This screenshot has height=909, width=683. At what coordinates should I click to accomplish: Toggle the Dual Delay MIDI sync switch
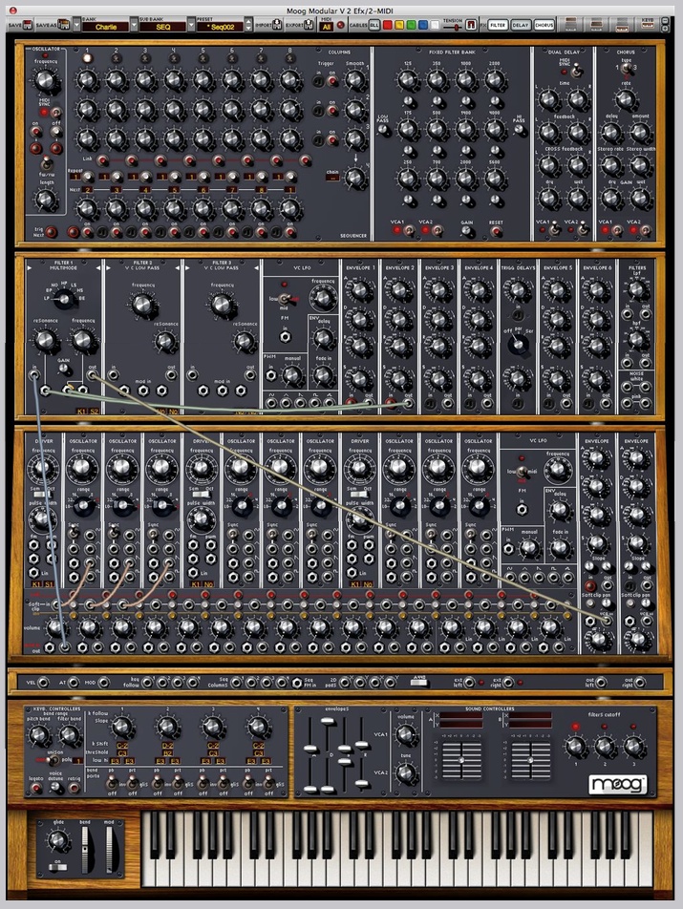point(577,72)
